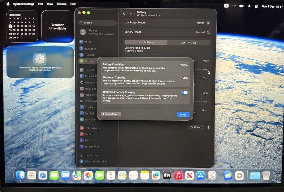Click the Search field in sidebar
Screen dimensions: 284x192
[x=97, y=23]
